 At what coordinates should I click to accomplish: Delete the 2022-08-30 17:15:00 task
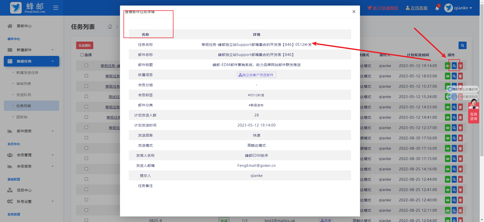coord(460,159)
